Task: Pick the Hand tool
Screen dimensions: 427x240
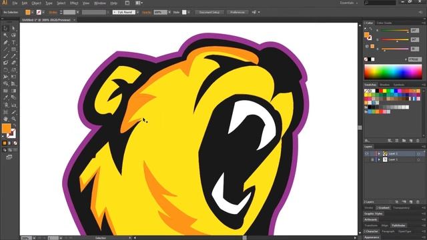Action: click(x=5, y=119)
